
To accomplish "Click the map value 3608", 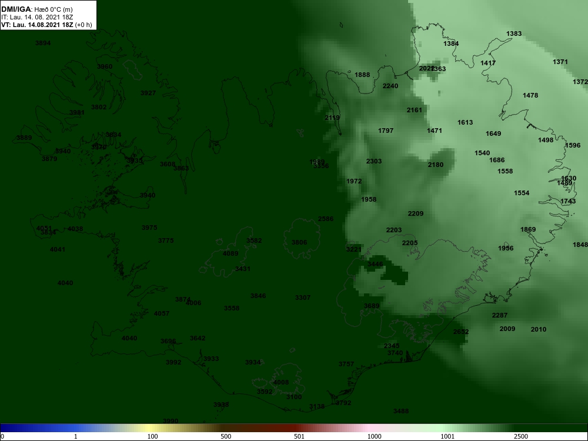I will tap(167, 164).
